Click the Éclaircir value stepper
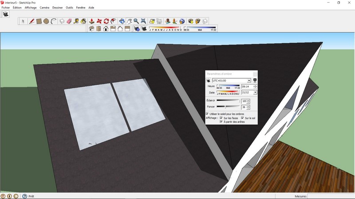This screenshot has width=355, height=199. pos(248,101)
